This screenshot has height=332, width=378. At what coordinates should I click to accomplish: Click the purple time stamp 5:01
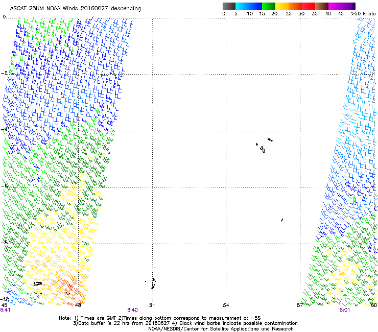click(x=345, y=310)
